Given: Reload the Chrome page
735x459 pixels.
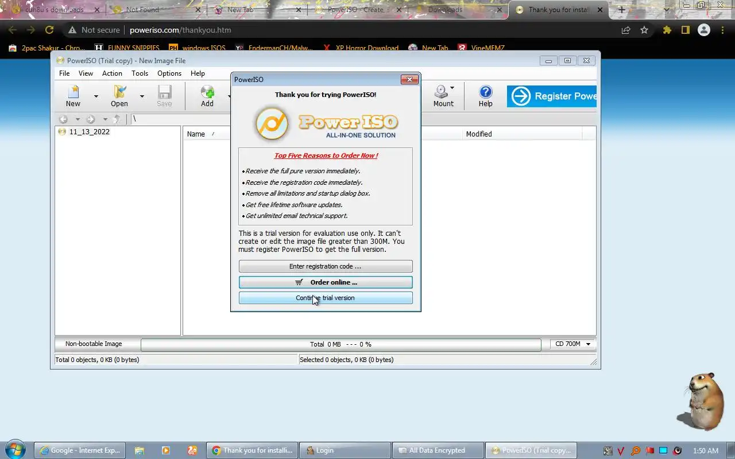Looking at the screenshot, I should point(49,30).
